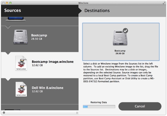Select the Bootcamp Image.winclone 12.62 GB entry
Viewport: 167px width, 116px height.
(52, 63)
